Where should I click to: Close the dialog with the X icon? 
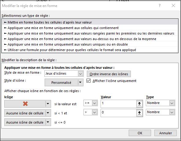(x=173, y=6)
